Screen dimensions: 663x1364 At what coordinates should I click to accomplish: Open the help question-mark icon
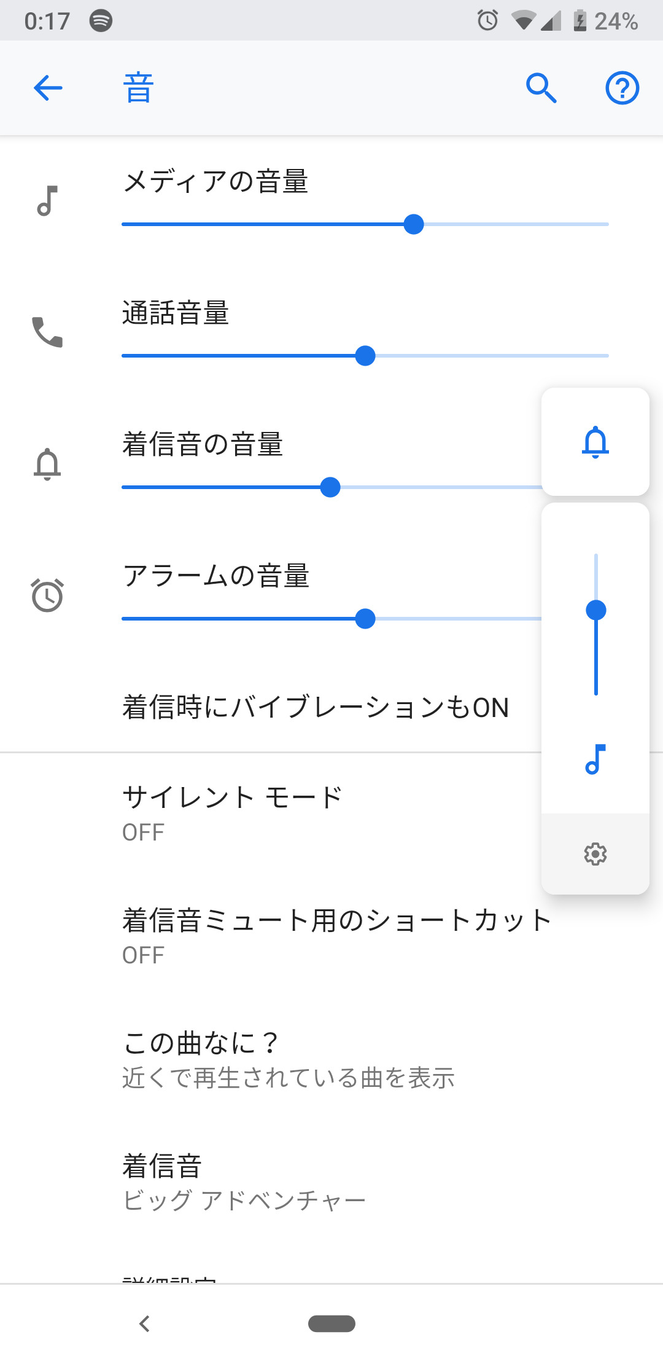point(622,88)
